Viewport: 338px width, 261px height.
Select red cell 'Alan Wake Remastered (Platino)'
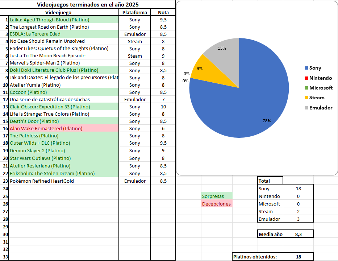tap(64, 128)
